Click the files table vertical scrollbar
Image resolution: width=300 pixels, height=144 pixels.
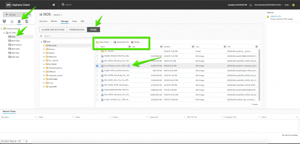coord(259,75)
